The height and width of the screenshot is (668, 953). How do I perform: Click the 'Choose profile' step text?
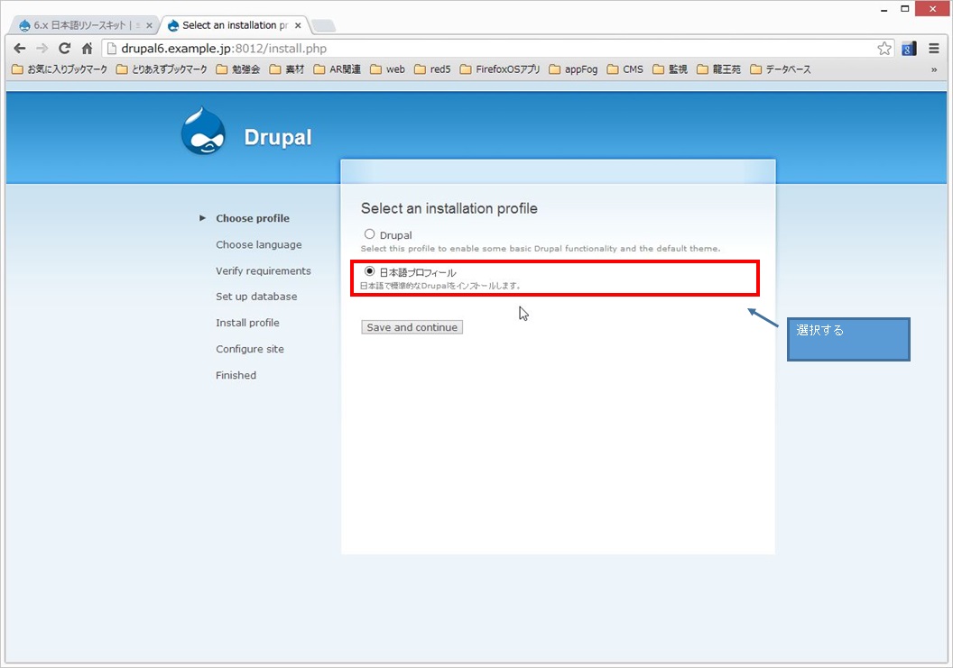tap(253, 219)
